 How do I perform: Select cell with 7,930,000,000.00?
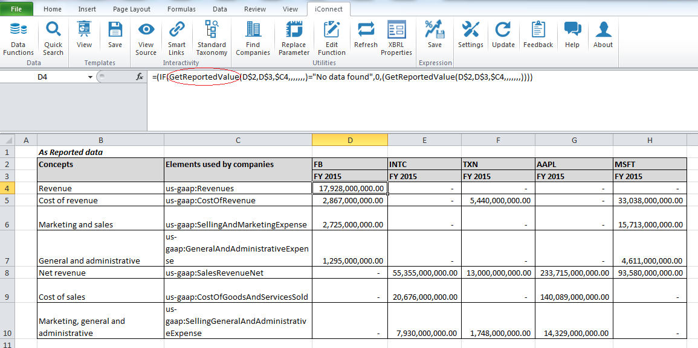[x=425, y=320]
